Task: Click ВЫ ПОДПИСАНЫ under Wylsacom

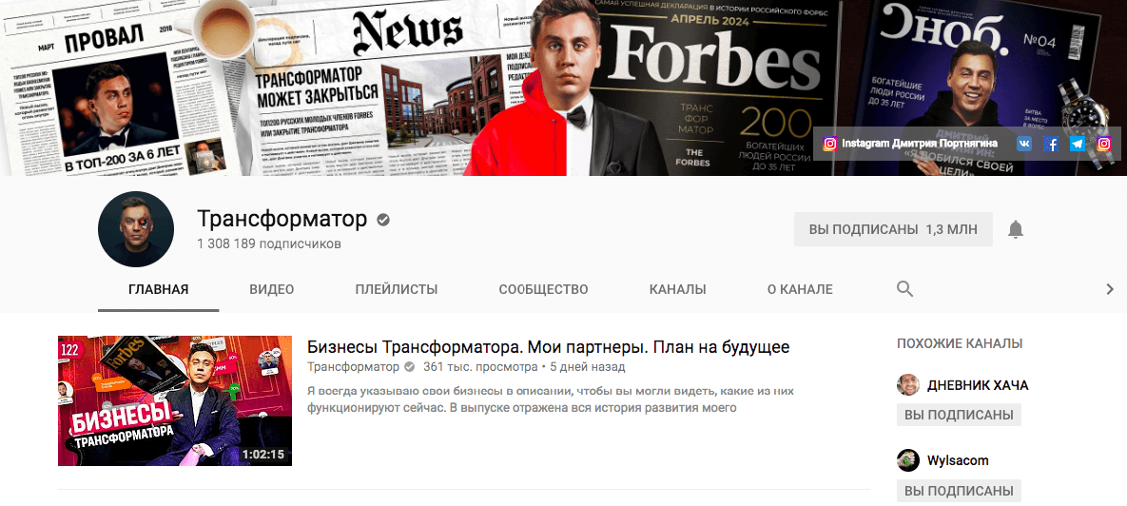Action: [959, 491]
